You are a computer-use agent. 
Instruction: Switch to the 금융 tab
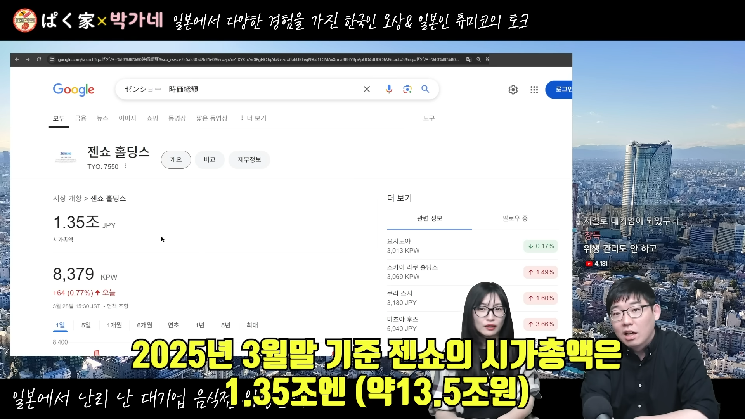[81, 118]
